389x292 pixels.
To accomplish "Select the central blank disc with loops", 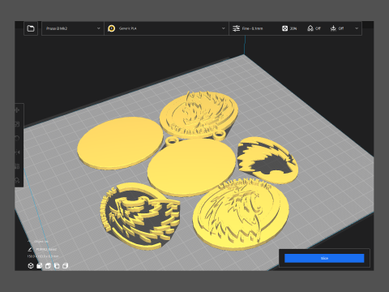I will pyautogui.click(x=191, y=167).
